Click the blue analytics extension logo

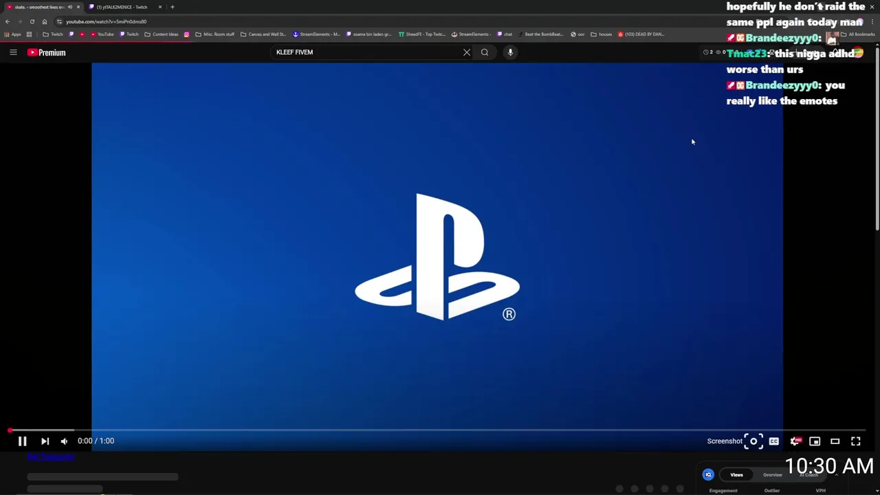(708, 475)
